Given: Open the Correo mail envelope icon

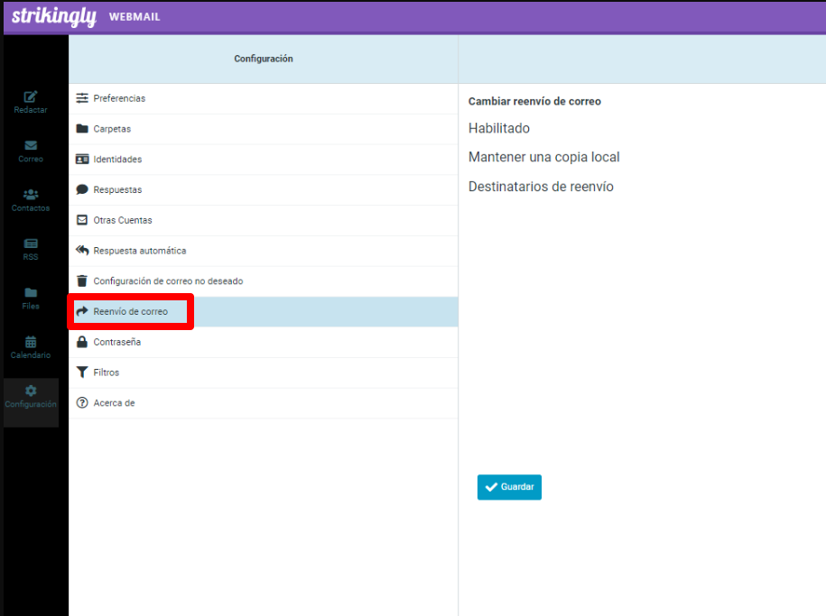Looking at the screenshot, I should (31, 145).
